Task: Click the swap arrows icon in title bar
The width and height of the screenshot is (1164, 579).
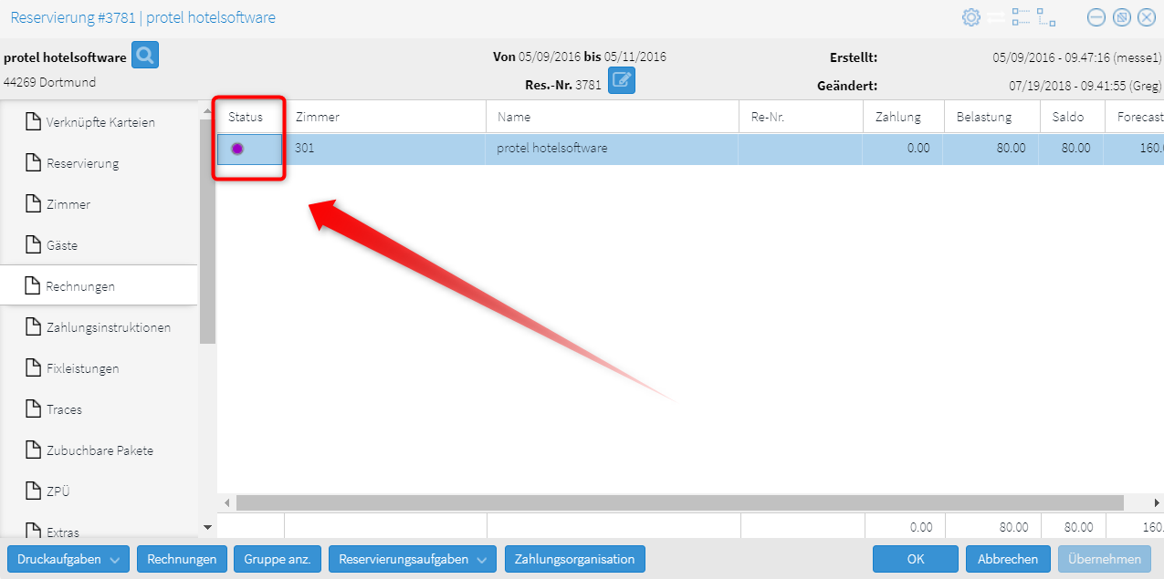Action: 995,17
